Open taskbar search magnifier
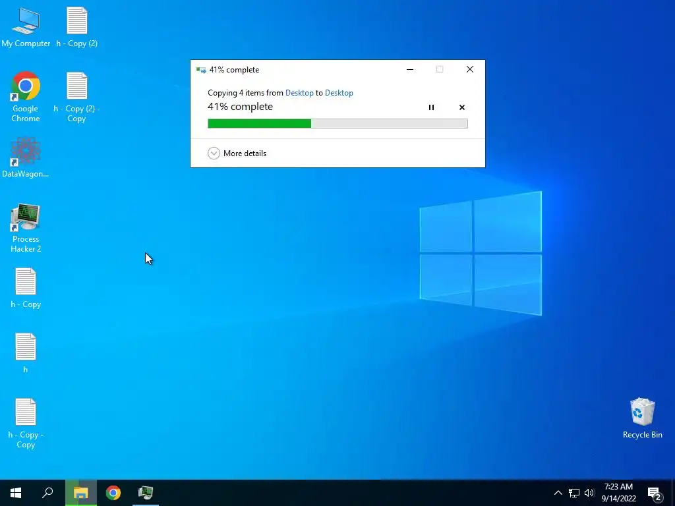 [x=47, y=493]
